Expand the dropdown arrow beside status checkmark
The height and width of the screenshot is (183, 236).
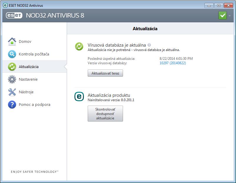point(230,16)
